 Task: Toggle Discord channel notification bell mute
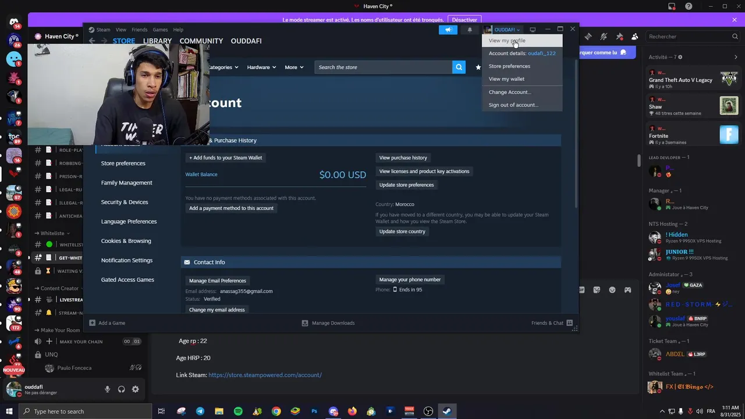[x=604, y=36]
